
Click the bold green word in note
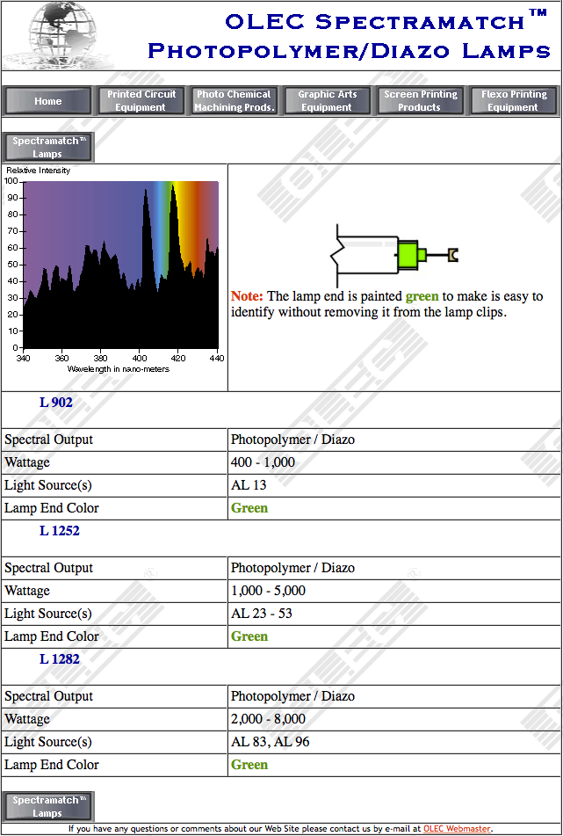click(x=422, y=296)
